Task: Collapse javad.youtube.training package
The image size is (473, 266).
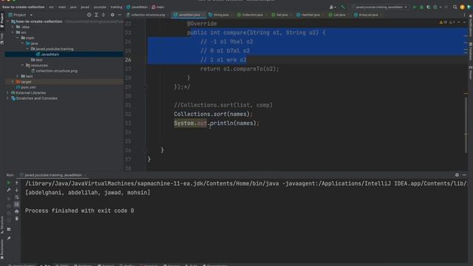Action: 27,49
